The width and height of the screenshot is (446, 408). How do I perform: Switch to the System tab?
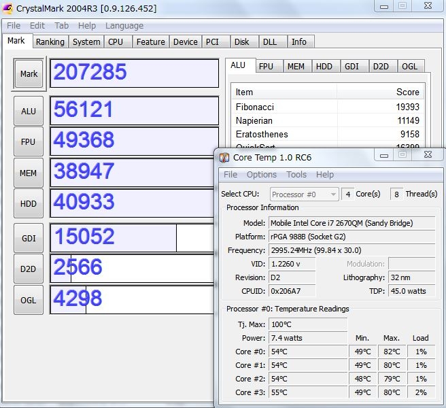86,42
